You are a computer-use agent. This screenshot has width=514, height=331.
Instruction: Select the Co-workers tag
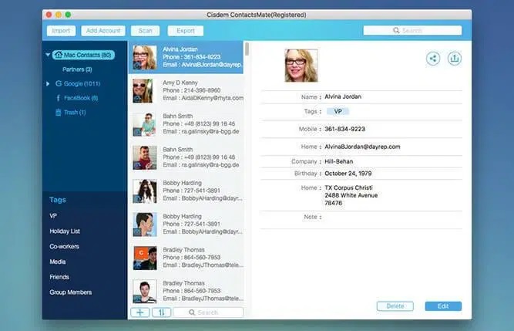(x=64, y=246)
